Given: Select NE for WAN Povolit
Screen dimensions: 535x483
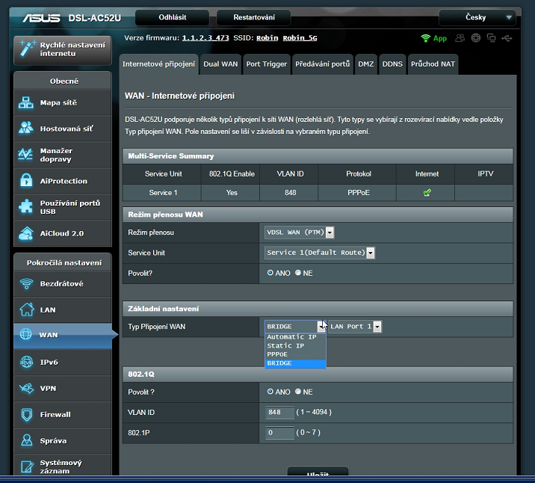Looking at the screenshot, I should tap(298, 274).
